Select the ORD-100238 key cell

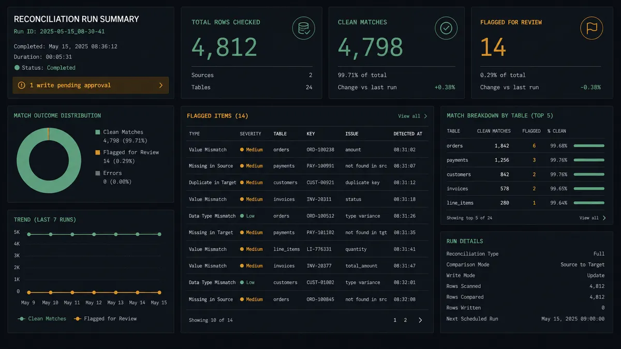click(x=320, y=149)
